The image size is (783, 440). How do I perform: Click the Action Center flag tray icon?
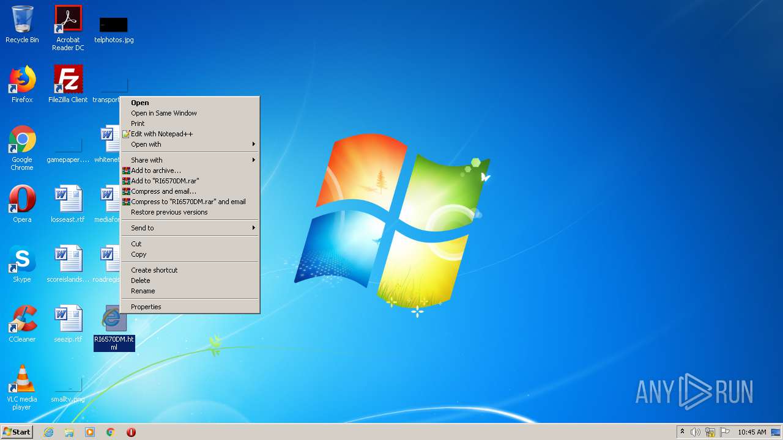[725, 432]
